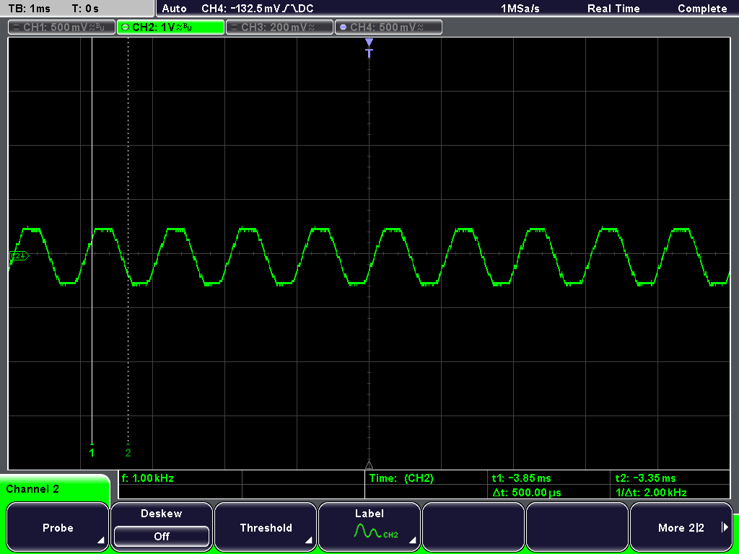Toggle the Deskew Off softkey
The width and height of the screenshot is (739, 554).
pyautogui.click(x=161, y=527)
